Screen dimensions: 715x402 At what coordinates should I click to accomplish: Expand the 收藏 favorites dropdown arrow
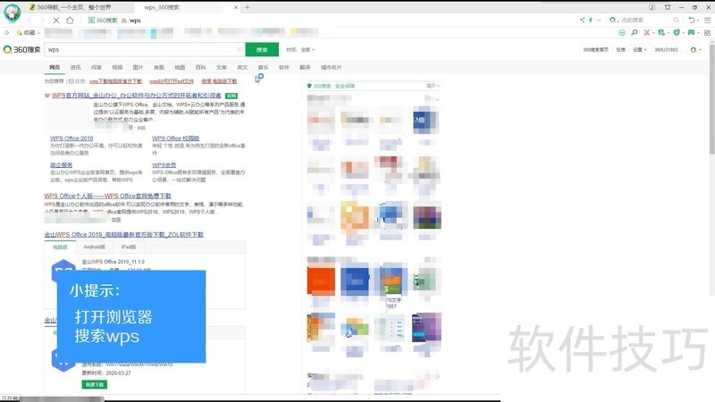(x=38, y=33)
